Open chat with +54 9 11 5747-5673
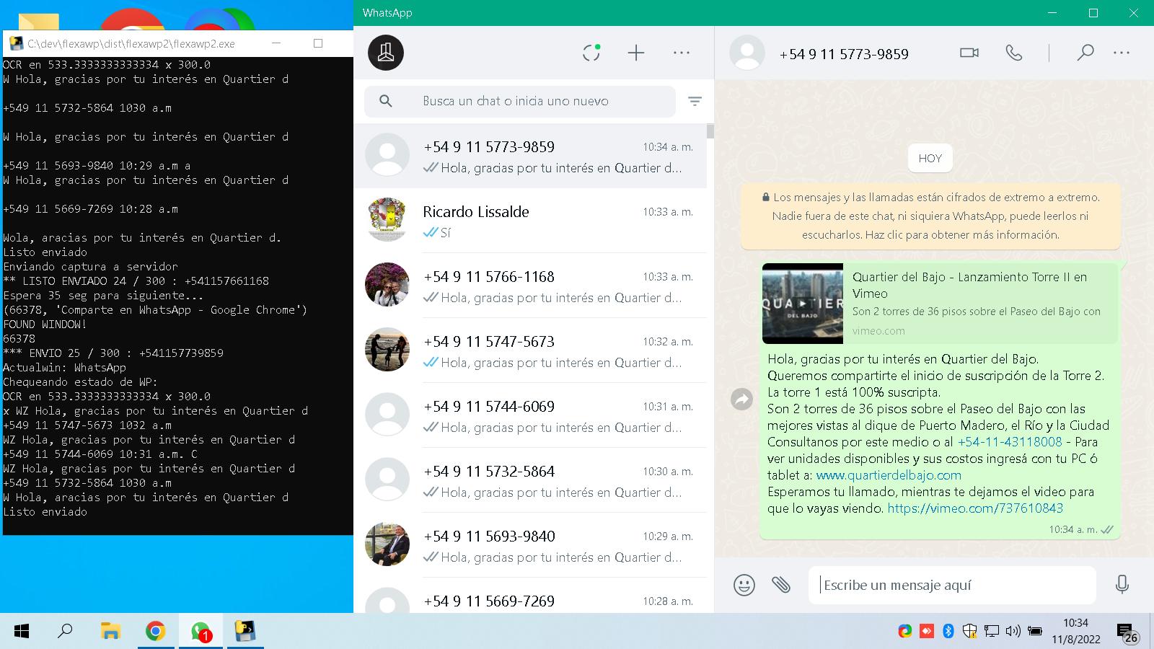 [x=530, y=350]
